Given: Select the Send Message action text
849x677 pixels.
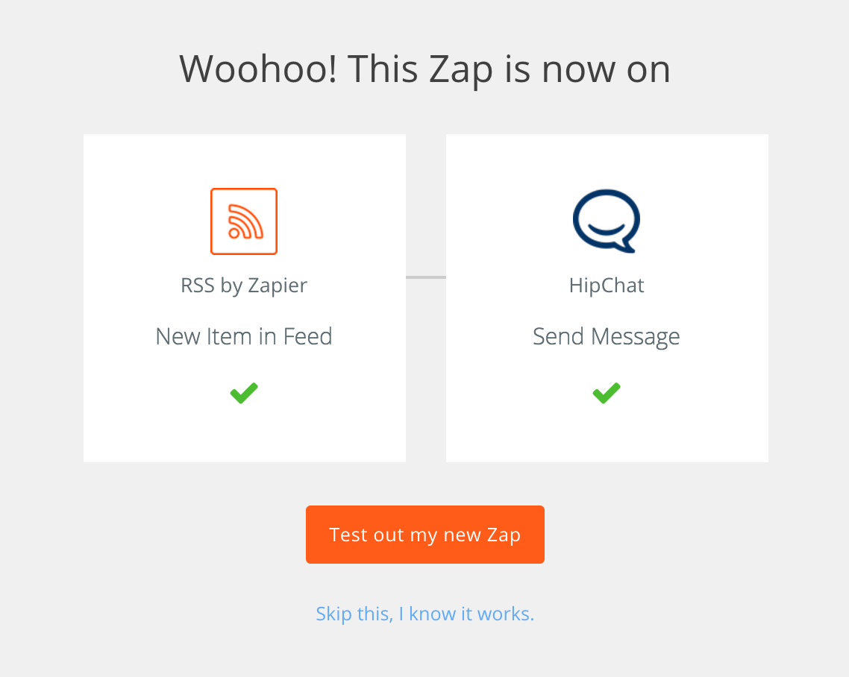Looking at the screenshot, I should [607, 336].
